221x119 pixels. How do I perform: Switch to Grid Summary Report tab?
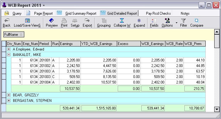(77, 13)
